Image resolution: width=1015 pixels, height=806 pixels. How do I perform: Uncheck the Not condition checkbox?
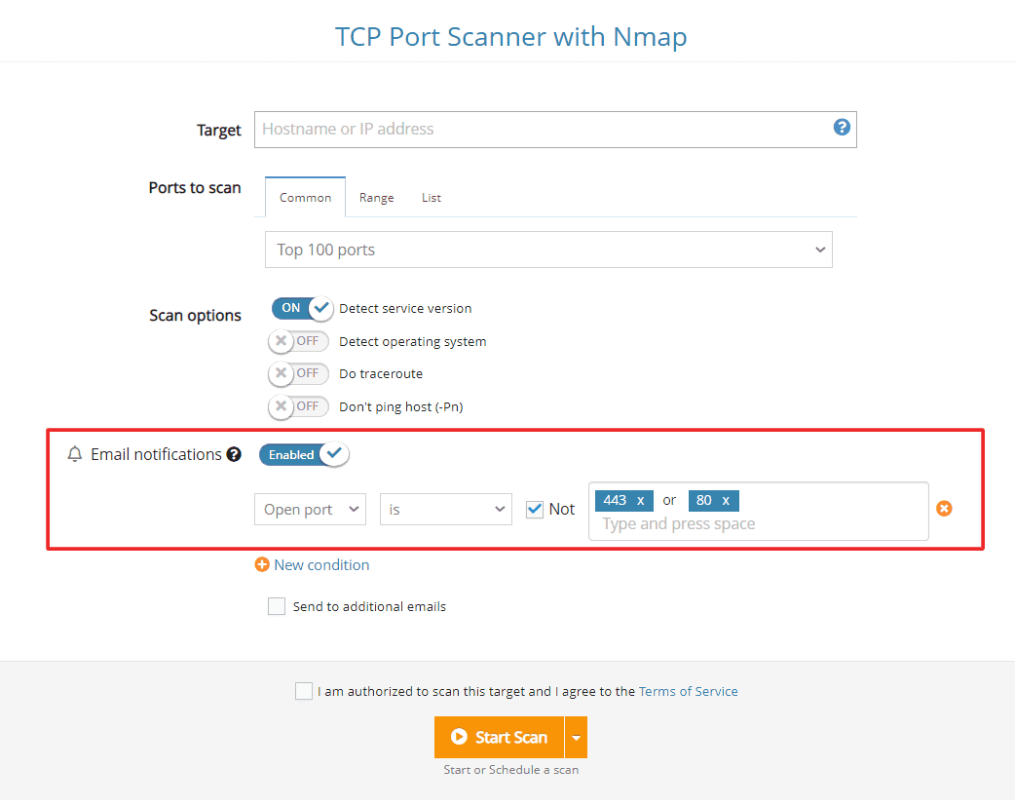[534, 509]
